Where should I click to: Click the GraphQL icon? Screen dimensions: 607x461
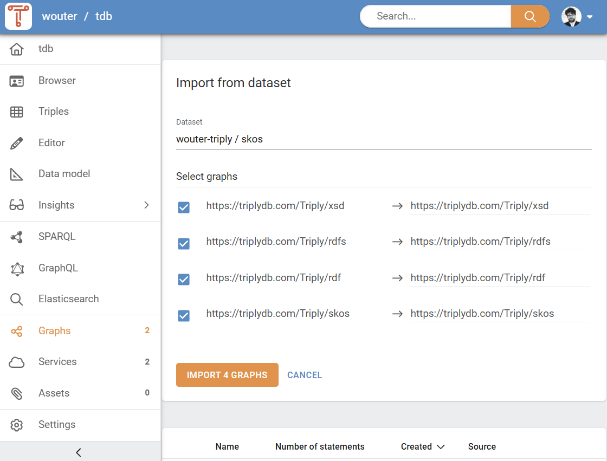pos(17,269)
